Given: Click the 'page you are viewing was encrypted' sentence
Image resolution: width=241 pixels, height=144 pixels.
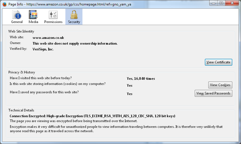Looking at the screenshot, I should [x=73, y=121].
